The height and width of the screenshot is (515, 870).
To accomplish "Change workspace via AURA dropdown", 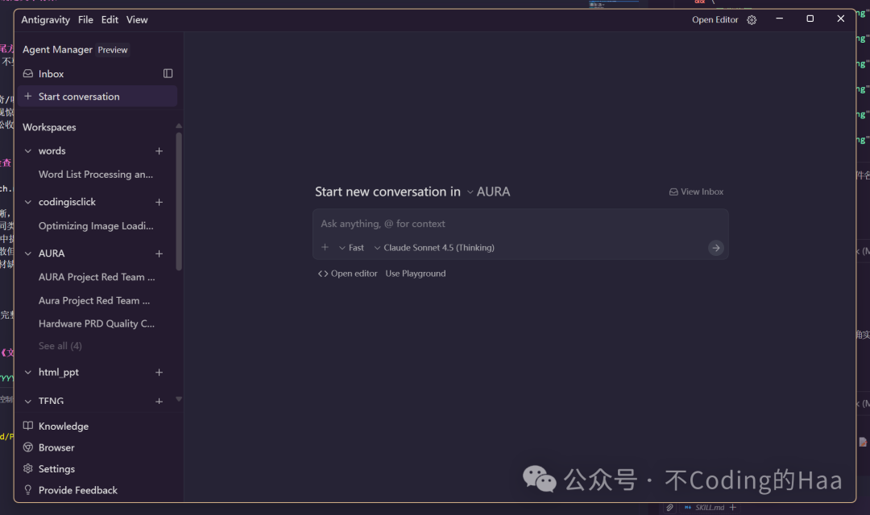I will pos(488,192).
